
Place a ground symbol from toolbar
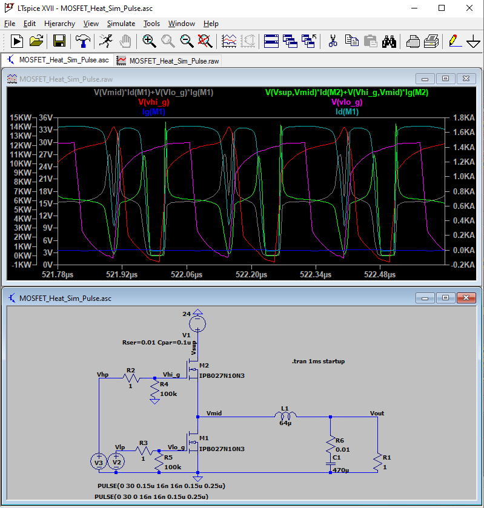(x=473, y=41)
